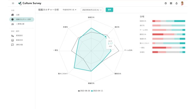Open the hamburger navigation menu

pos(13,3)
